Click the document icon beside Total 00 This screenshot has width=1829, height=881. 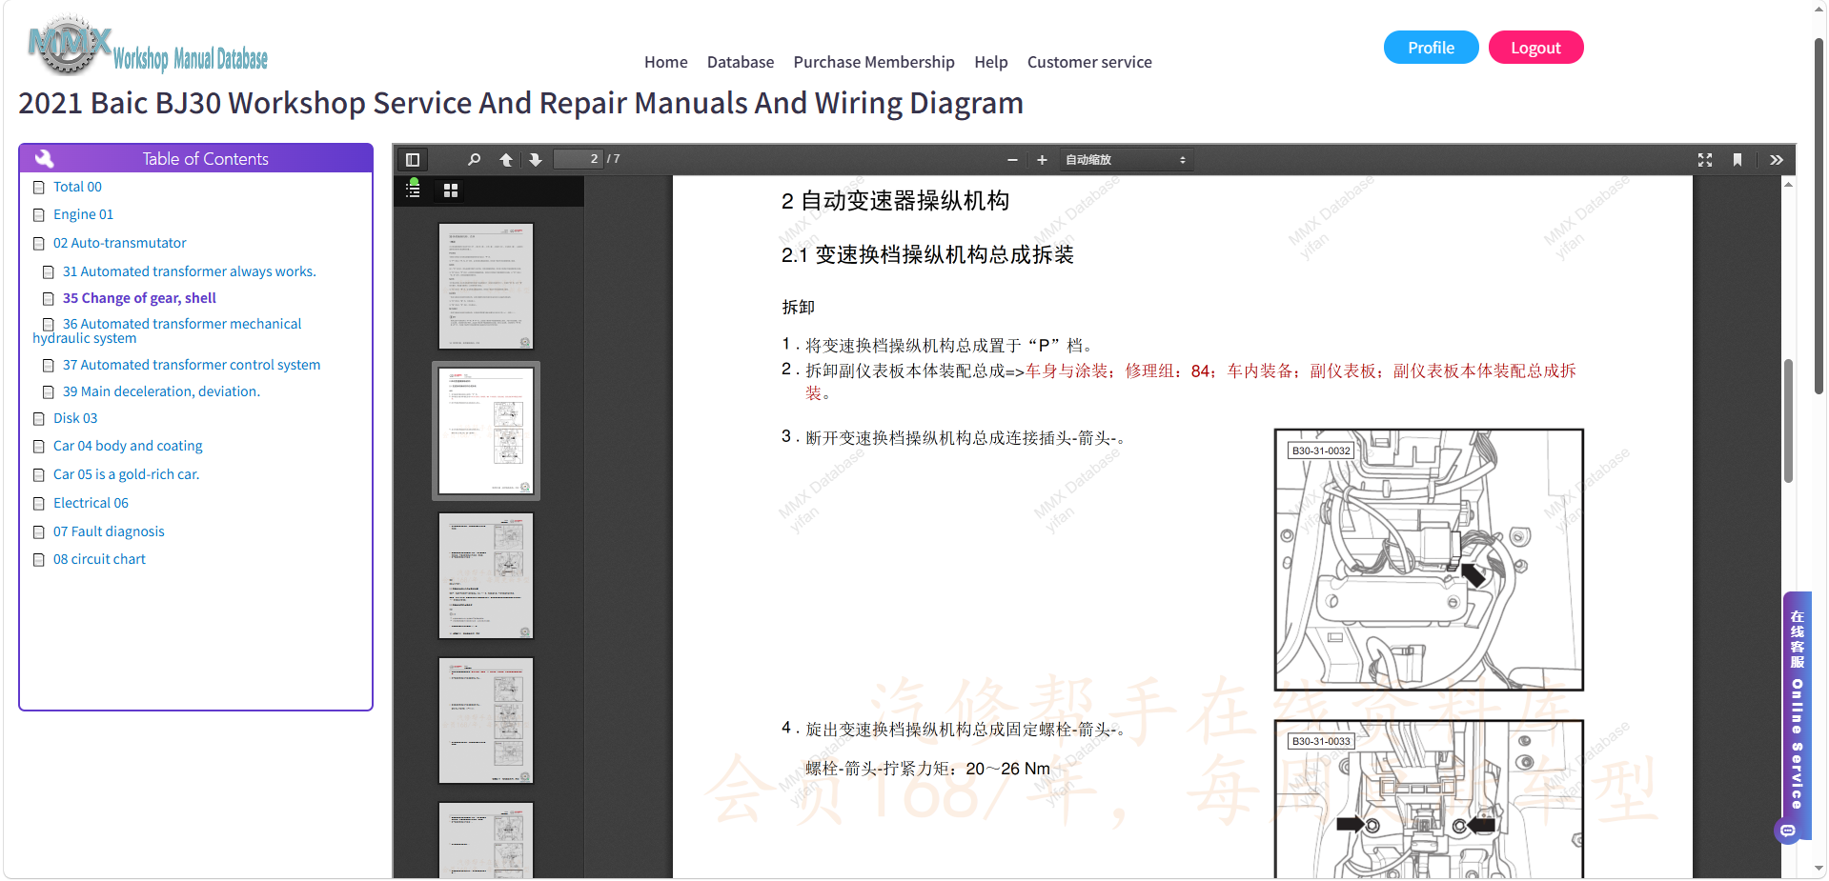(39, 188)
